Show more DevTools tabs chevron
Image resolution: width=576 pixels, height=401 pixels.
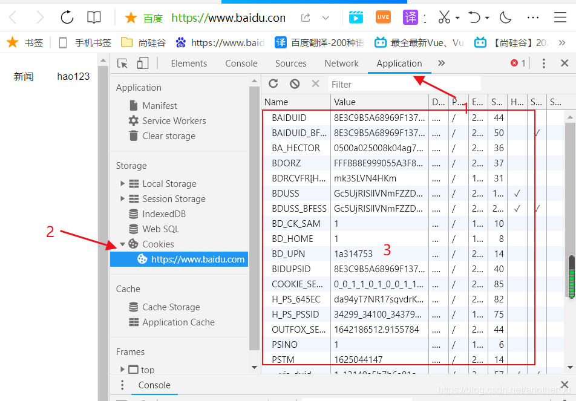pos(441,63)
